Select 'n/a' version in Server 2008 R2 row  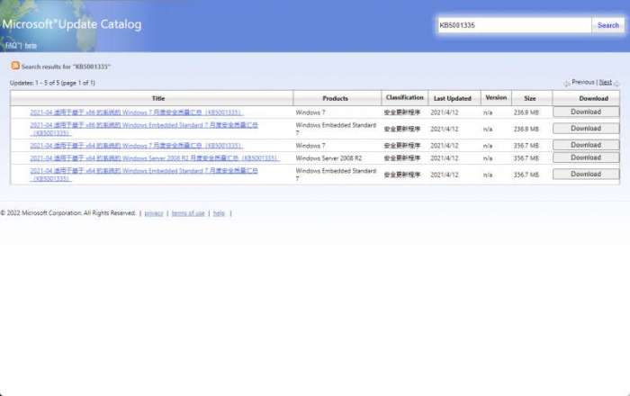pos(488,158)
